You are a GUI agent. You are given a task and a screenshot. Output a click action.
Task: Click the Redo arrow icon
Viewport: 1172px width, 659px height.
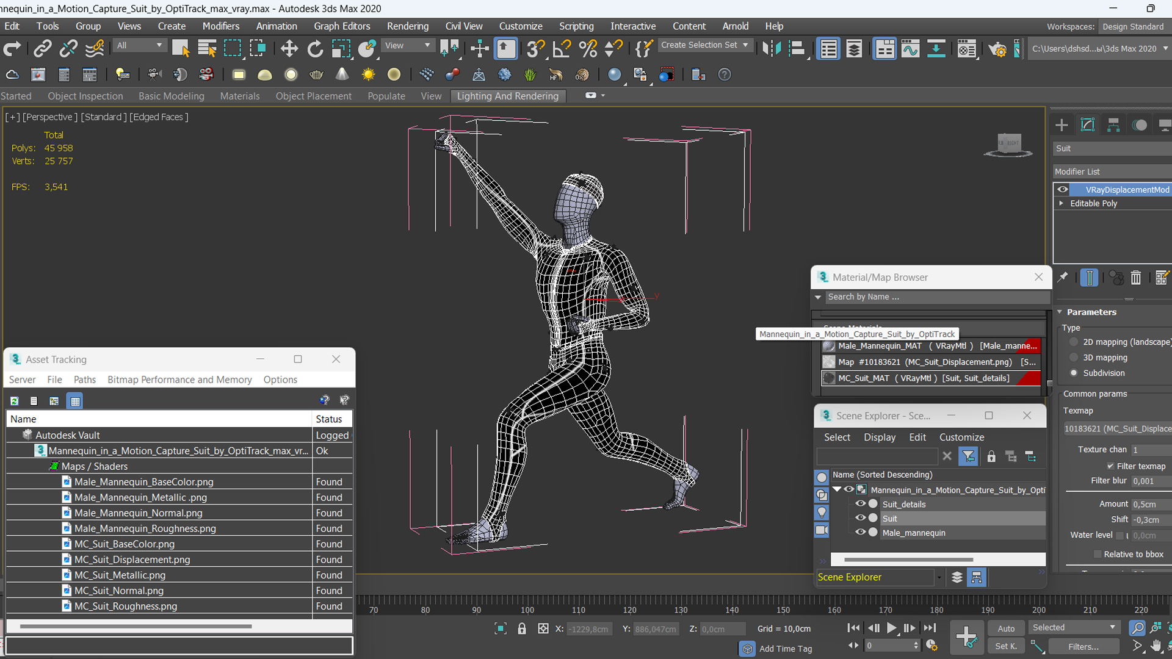pyautogui.click(x=12, y=49)
